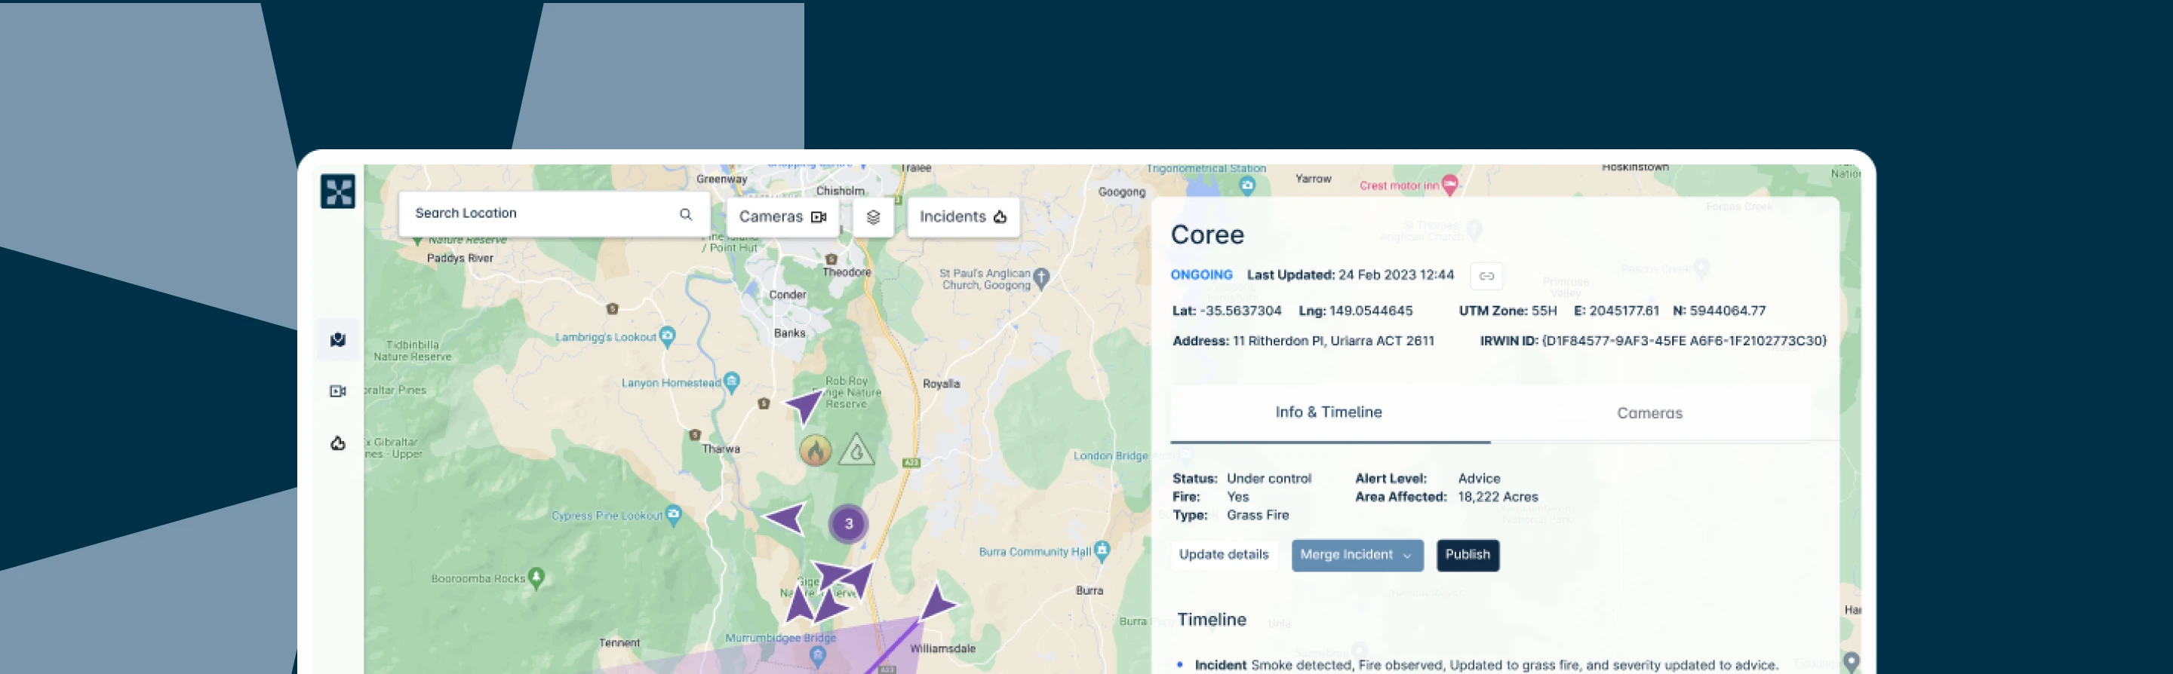This screenshot has height=674, width=2173.
Task: Click the Trigonometrical Station map pin
Action: (1248, 185)
